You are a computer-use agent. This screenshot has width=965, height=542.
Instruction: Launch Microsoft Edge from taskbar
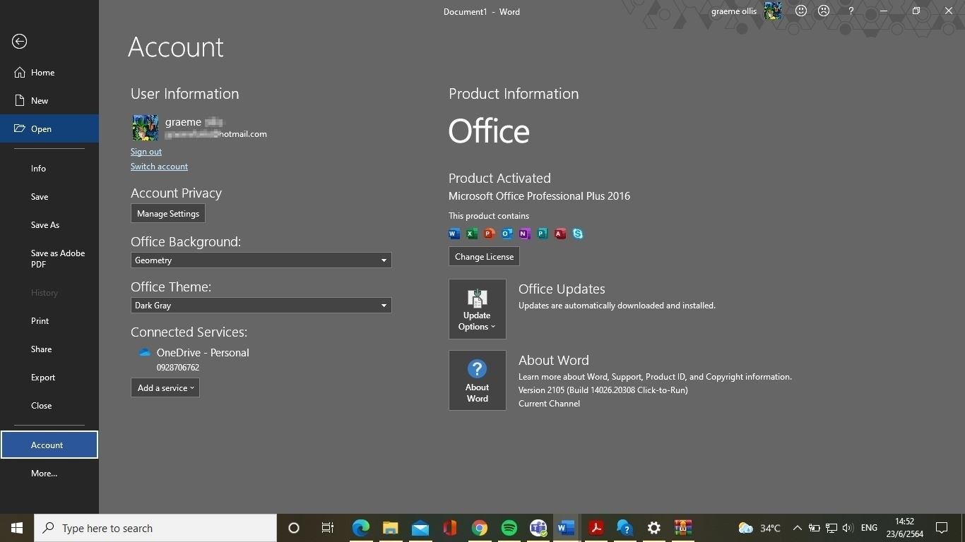[361, 528]
